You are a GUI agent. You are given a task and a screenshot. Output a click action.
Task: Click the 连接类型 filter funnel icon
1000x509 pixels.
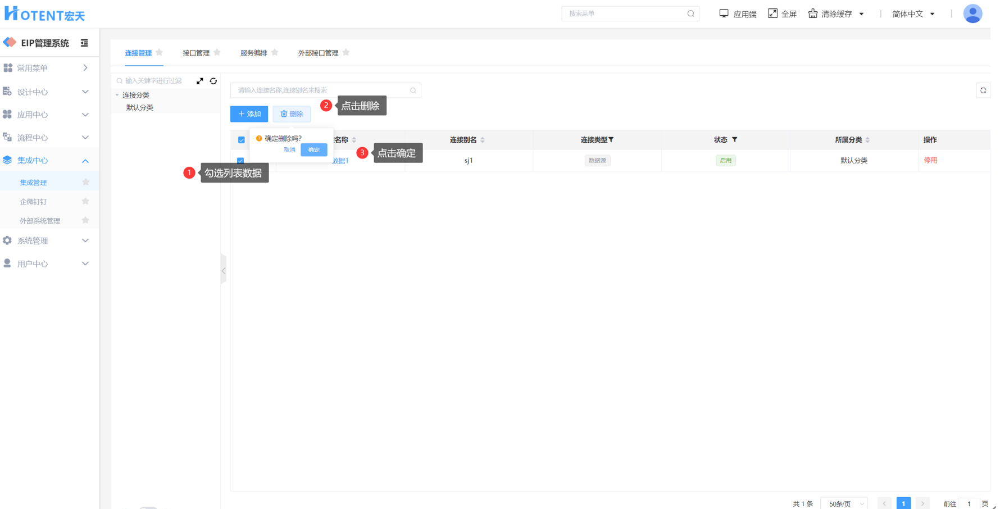pyautogui.click(x=611, y=140)
